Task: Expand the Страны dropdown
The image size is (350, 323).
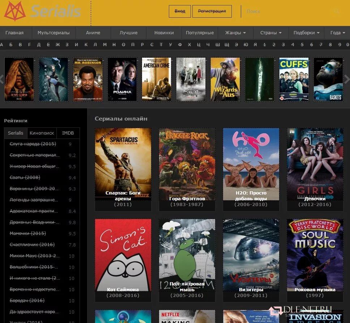Action: 271,33
